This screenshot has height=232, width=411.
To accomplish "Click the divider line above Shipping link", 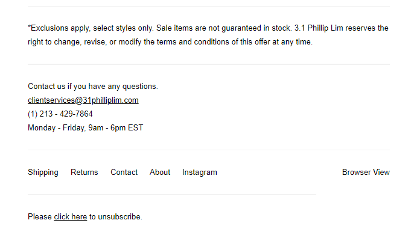I will [209, 150].
